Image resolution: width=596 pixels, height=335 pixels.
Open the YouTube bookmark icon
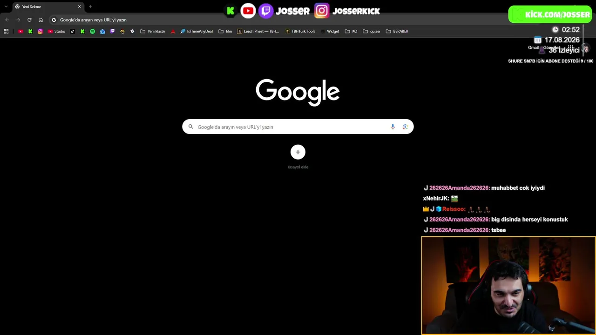click(x=20, y=31)
